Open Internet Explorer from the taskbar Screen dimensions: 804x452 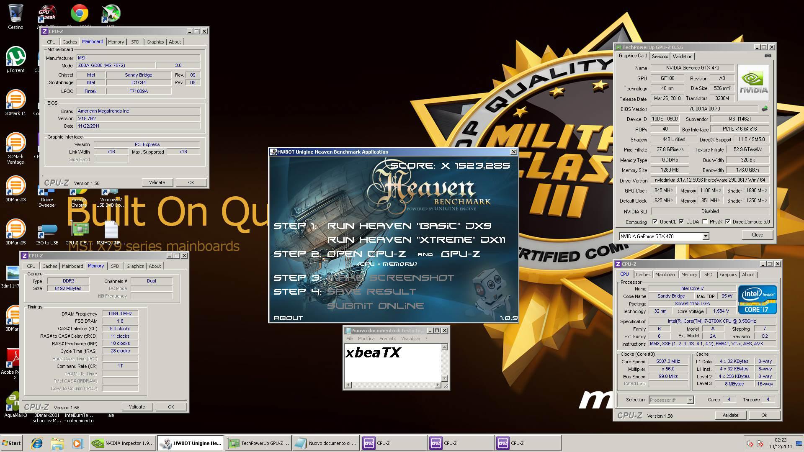click(x=37, y=443)
